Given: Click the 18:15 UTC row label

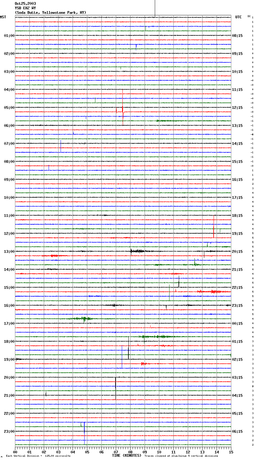Looking at the screenshot, I should [237, 216].
